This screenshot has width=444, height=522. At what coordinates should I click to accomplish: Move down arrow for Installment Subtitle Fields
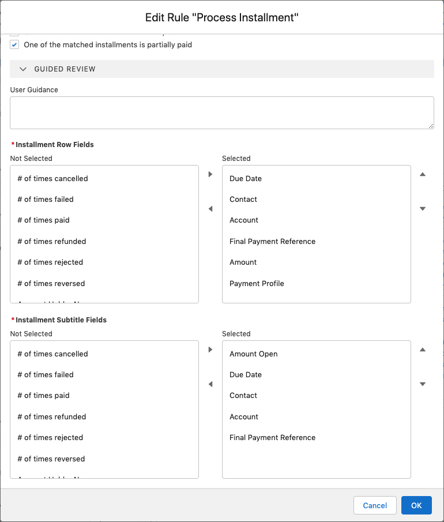(423, 384)
